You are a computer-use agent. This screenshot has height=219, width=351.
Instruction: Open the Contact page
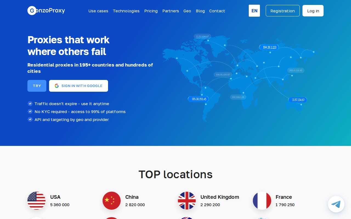[x=217, y=11]
